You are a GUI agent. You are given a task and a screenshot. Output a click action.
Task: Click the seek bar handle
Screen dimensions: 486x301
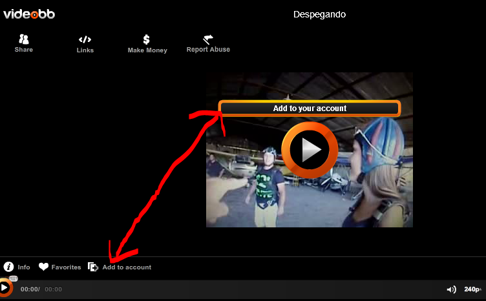coord(14,278)
